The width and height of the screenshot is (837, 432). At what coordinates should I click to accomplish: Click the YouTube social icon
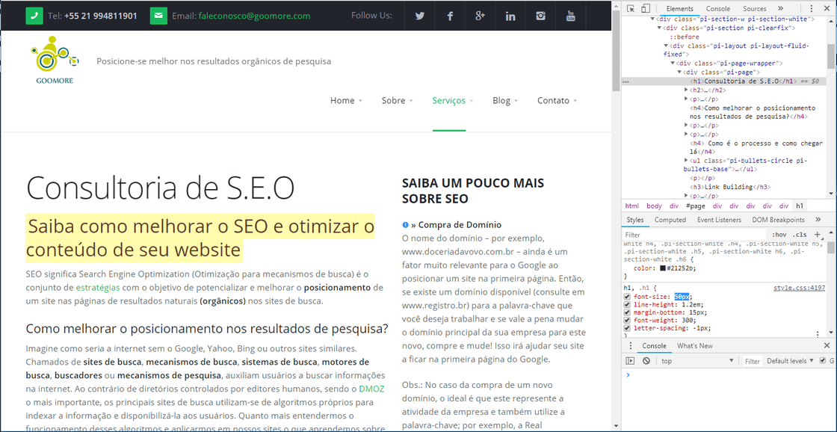point(570,16)
